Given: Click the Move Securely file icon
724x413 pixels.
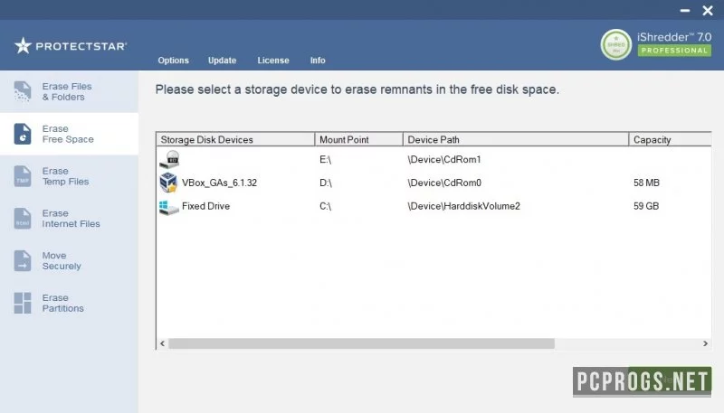Looking at the screenshot, I should (x=22, y=261).
